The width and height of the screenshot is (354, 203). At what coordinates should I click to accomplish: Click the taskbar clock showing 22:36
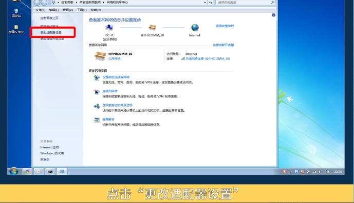tap(338, 172)
